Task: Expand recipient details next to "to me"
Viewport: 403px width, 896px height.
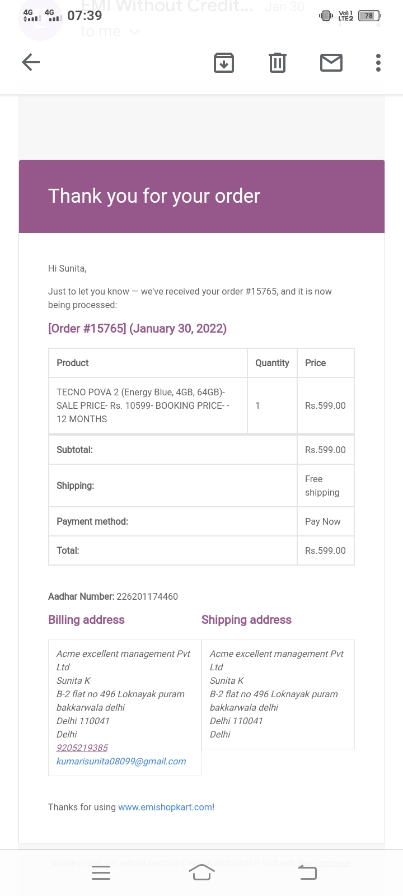Action: coord(134,32)
